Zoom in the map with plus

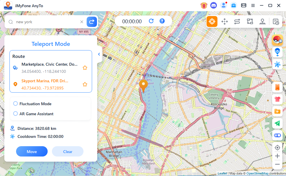pyautogui.click(x=277, y=156)
